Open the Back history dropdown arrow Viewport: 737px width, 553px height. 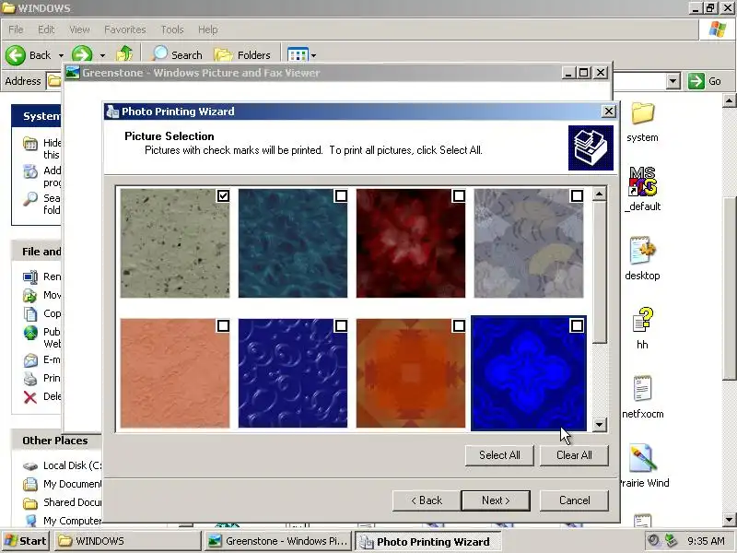click(61, 55)
